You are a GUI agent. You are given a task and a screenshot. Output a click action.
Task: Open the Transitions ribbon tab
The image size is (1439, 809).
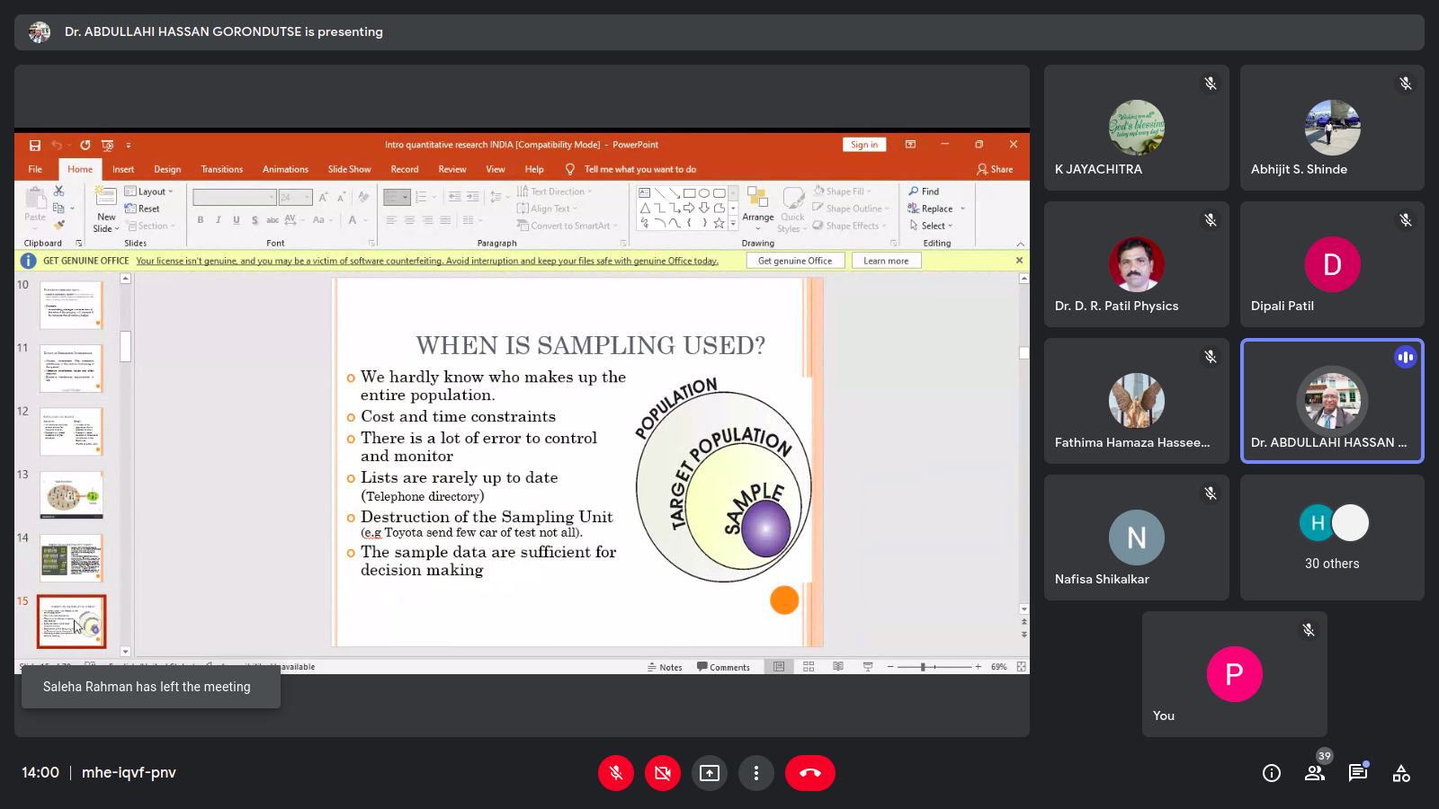[222, 169]
